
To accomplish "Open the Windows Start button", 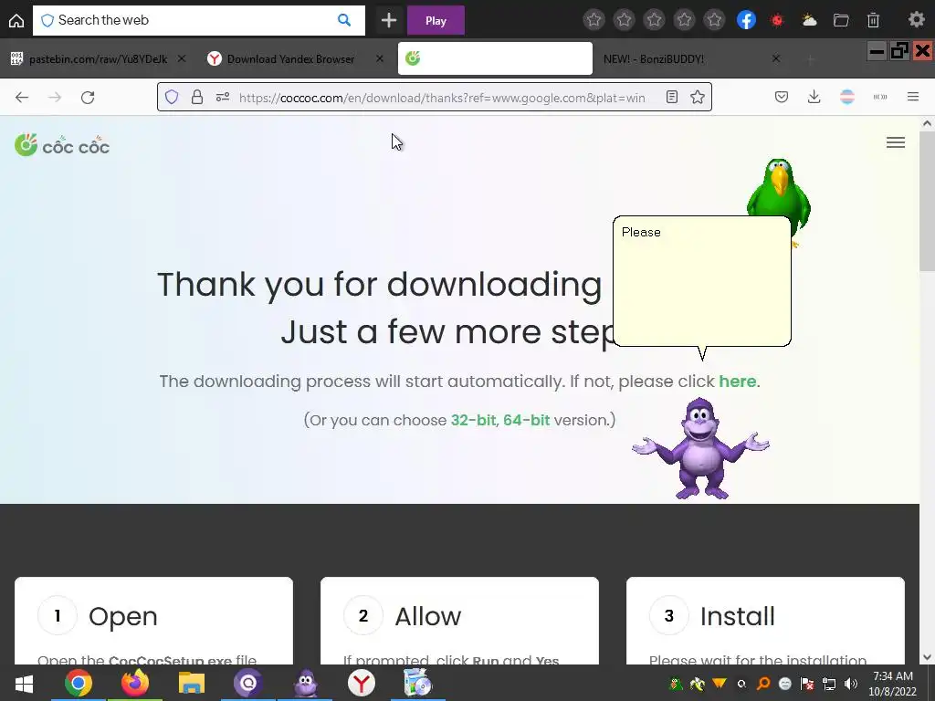I will pyautogui.click(x=24, y=683).
